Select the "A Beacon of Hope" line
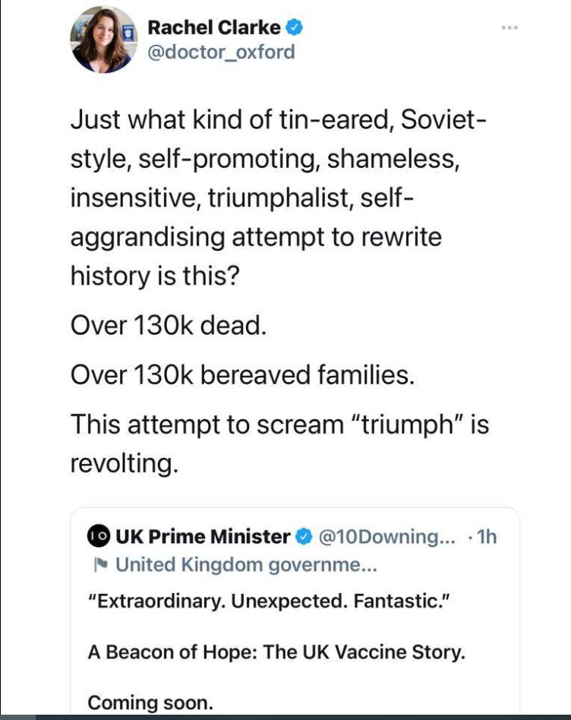The image size is (571, 720). coord(276,653)
